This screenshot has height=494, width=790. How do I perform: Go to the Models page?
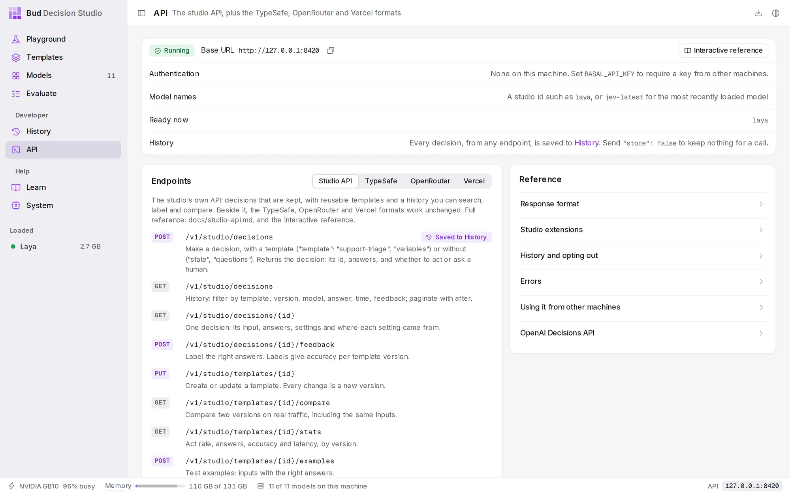[x=63, y=75]
